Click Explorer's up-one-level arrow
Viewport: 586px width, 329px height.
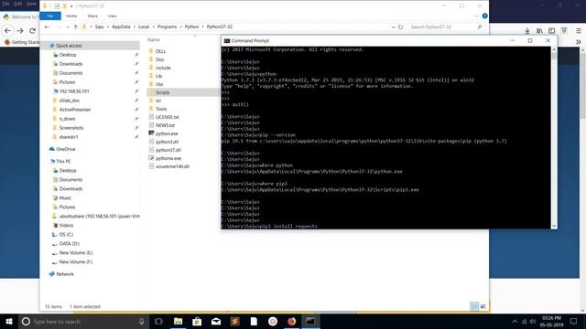pyautogui.click(x=75, y=27)
